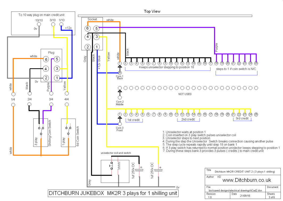Screen dimensions: 283x201
Task: Click note "3. Uniselector steps to next position"
Action: tap(186, 138)
